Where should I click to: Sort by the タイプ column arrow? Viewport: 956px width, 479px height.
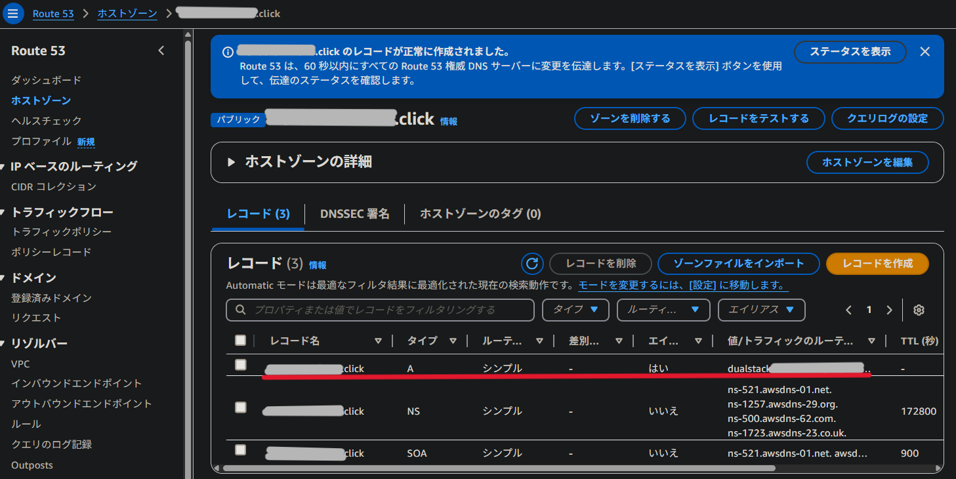(x=453, y=341)
